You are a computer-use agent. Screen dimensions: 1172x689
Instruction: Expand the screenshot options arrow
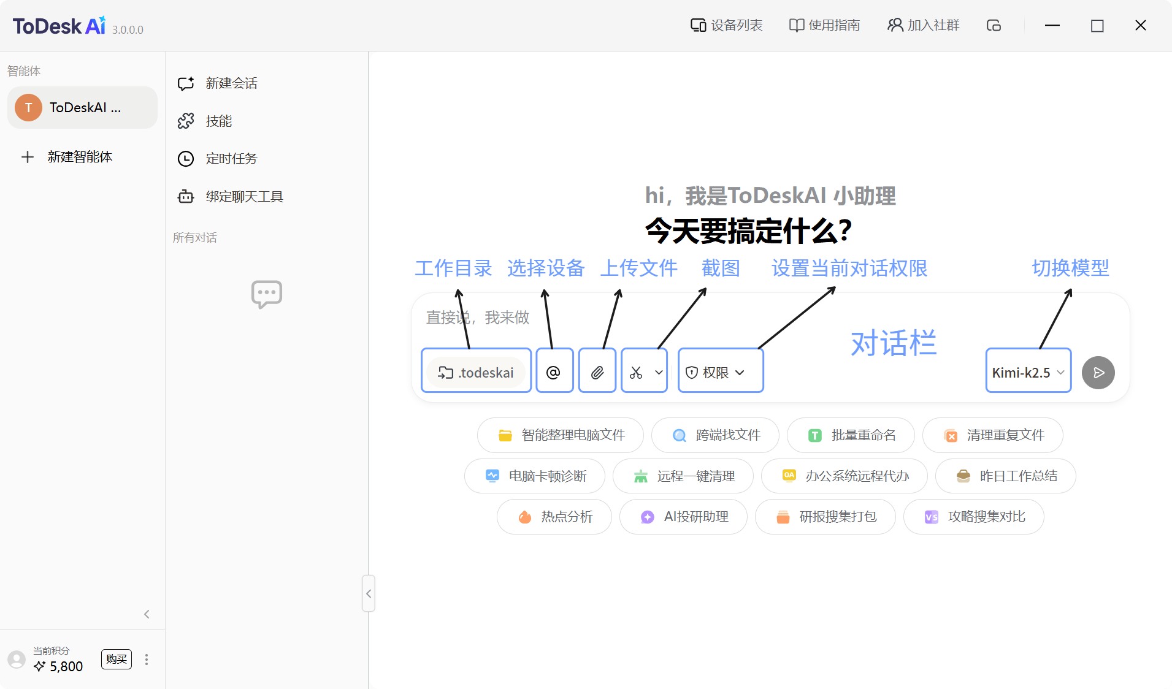[659, 373]
